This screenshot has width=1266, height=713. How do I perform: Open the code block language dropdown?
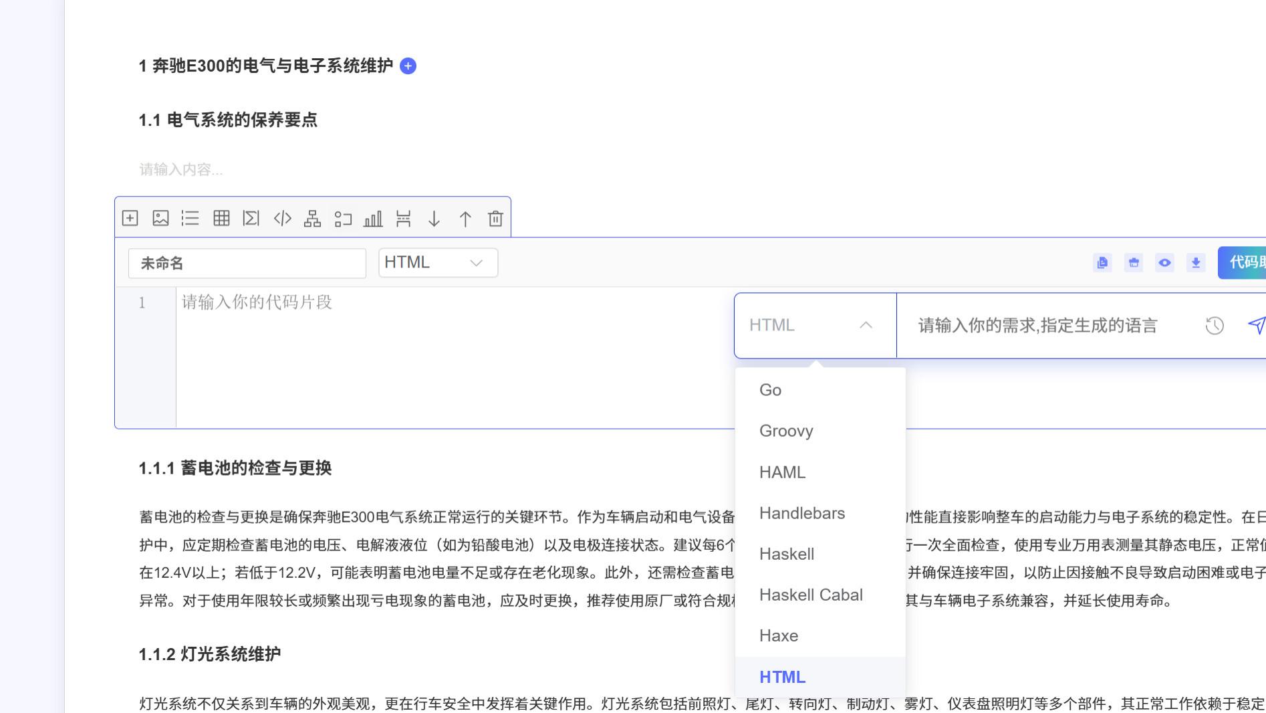coord(437,262)
